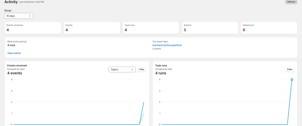Click the 'Top event topic' label
Viewport: 302px width, 126px height.
[x=160, y=41]
